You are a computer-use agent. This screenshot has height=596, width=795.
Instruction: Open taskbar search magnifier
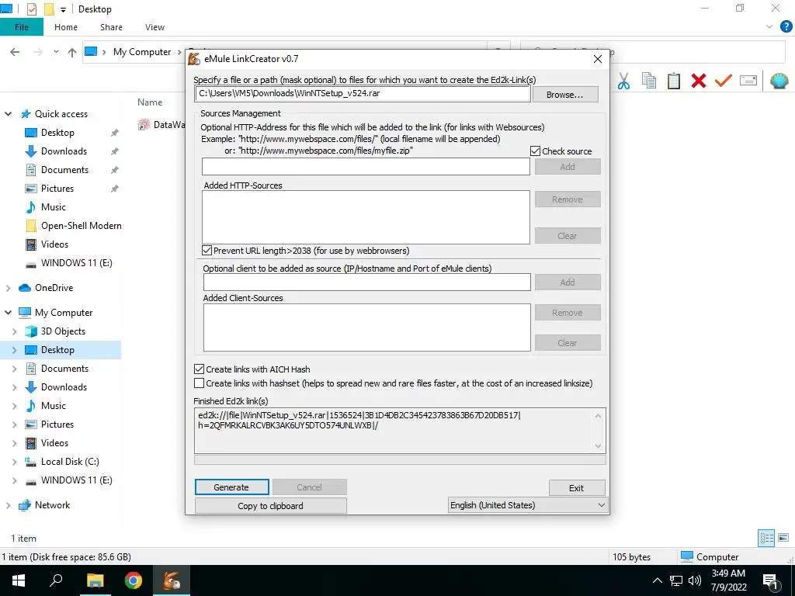tap(56, 580)
